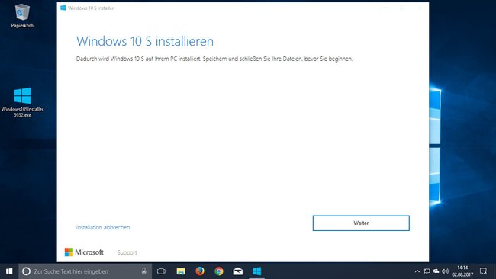Open the Mail app from taskbar
Screen dimensions: 496x279
click(x=238, y=271)
